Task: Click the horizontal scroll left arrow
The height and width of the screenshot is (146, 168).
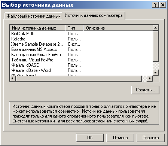Action: point(13,79)
